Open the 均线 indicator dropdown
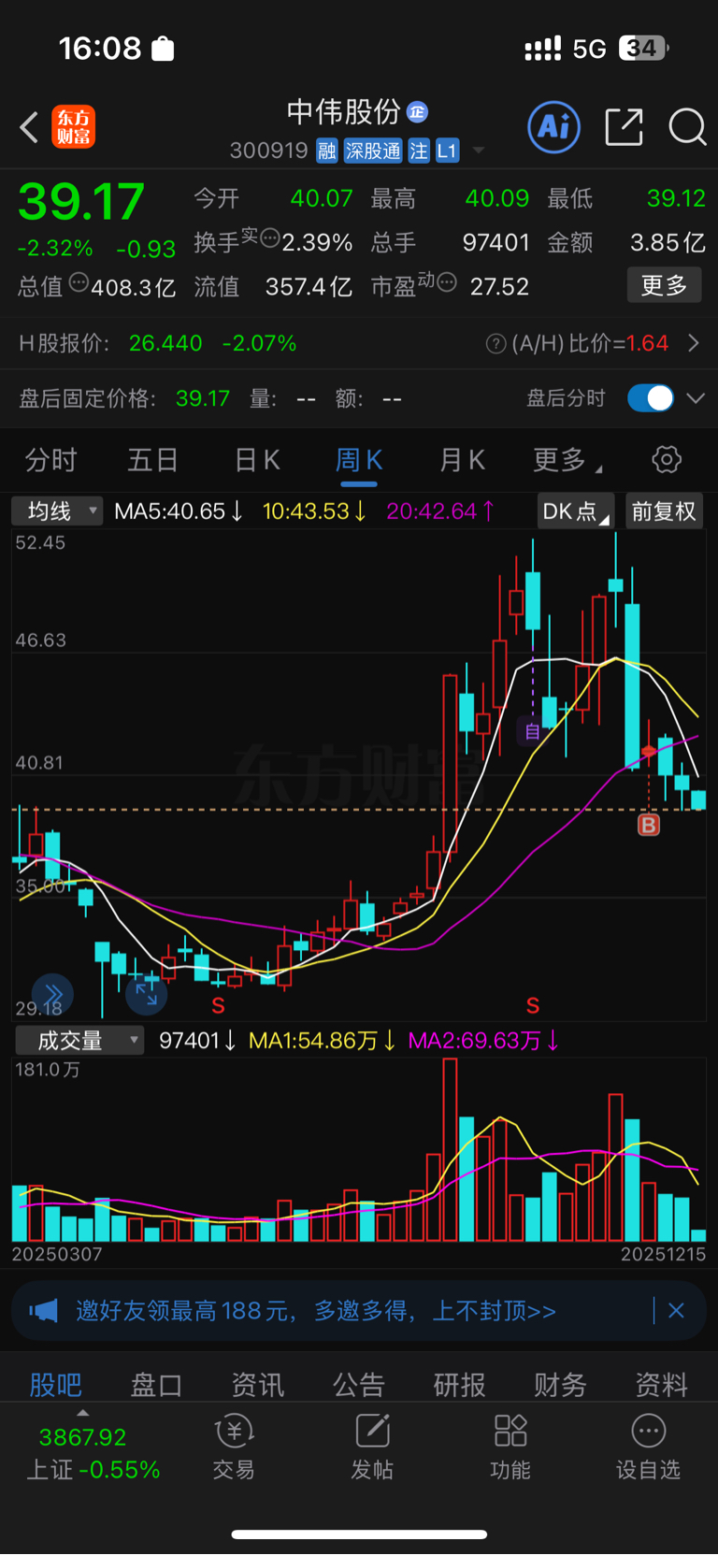718x1555 pixels. (57, 511)
